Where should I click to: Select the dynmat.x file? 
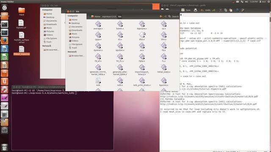pos(98,47)
